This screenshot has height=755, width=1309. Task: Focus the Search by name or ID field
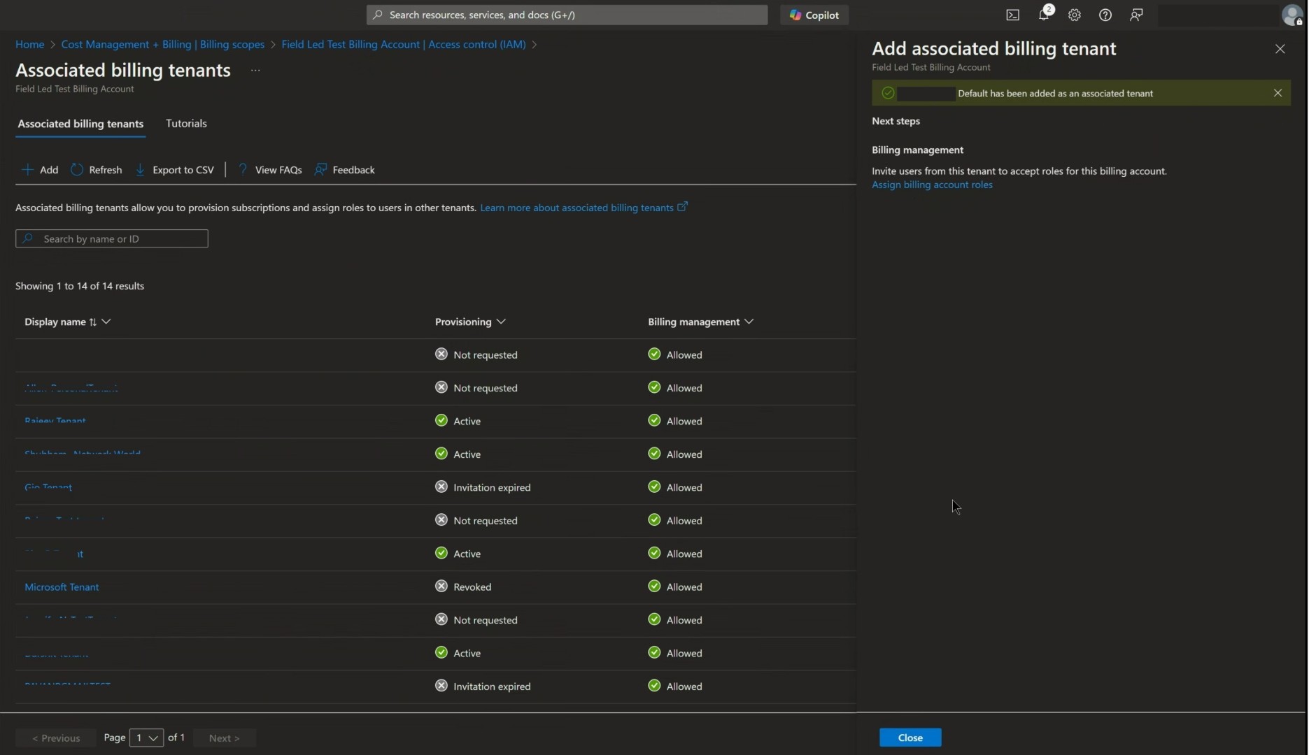coord(112,239)
